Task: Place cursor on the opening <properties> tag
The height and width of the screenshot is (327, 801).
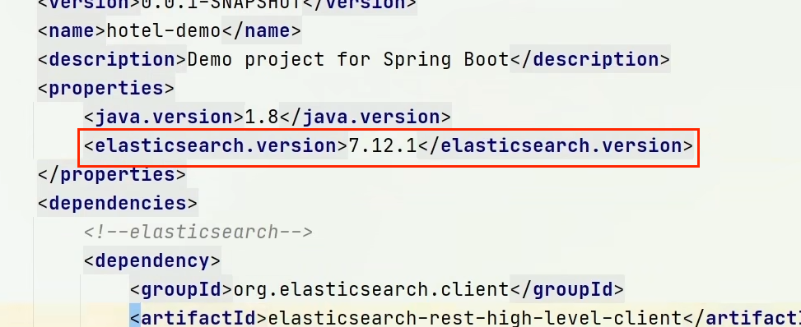Action: pyautogui.click(x=106, y=89)
